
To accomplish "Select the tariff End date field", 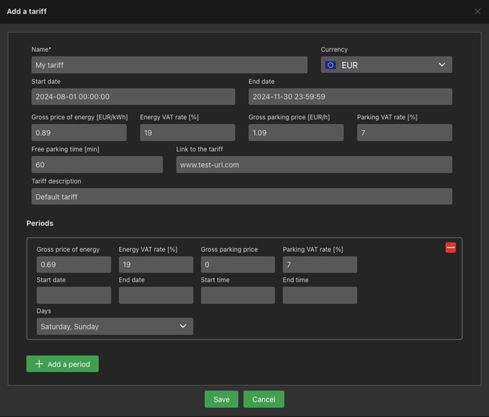I will pyautogui.click(x=350, y=97).
